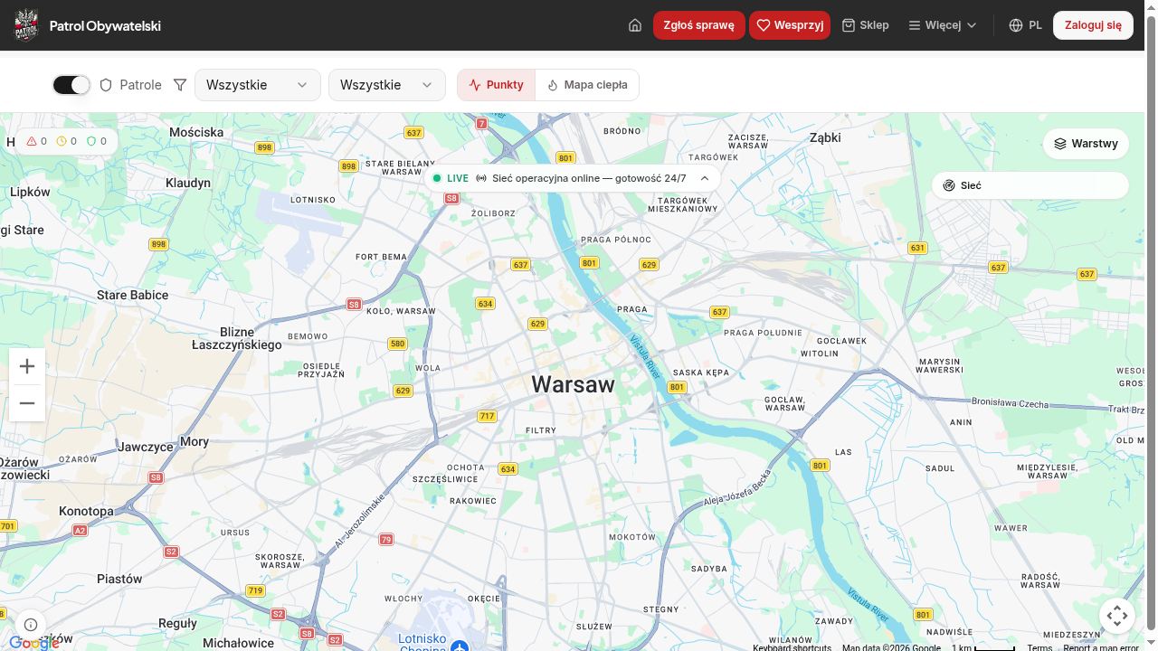Screen dimensions: 1158x651
Task: Open the Więcej menu
Action: click(x=943, y=25)
